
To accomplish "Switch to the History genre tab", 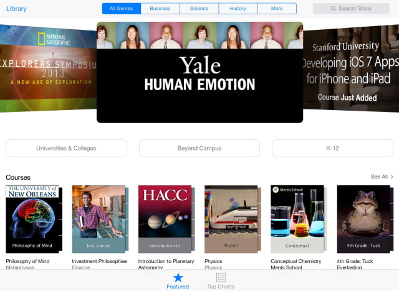I will pos(238,8).
